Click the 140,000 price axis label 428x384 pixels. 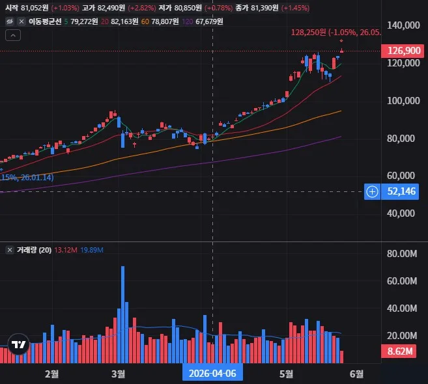pos(403,25)
